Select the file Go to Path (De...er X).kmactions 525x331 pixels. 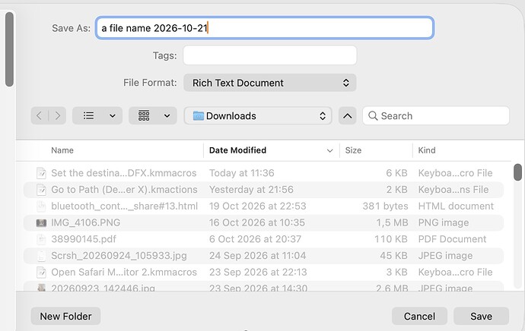click(x=263, y=189)
